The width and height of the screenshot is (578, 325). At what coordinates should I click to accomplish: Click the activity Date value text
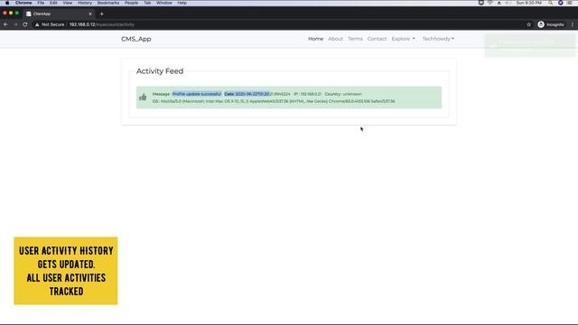click(263, 94)
